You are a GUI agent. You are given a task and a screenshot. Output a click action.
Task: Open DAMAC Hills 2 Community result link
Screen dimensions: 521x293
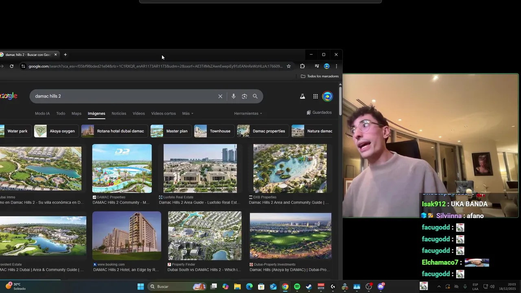[121, 202]
